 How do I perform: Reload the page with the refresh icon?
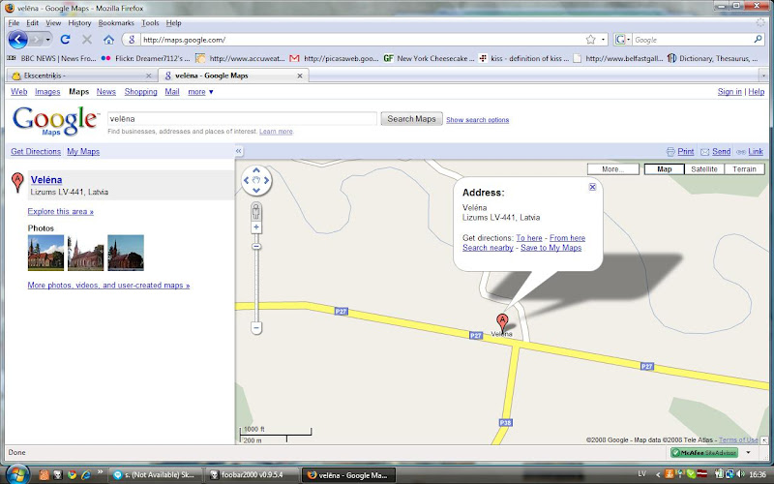65,40
